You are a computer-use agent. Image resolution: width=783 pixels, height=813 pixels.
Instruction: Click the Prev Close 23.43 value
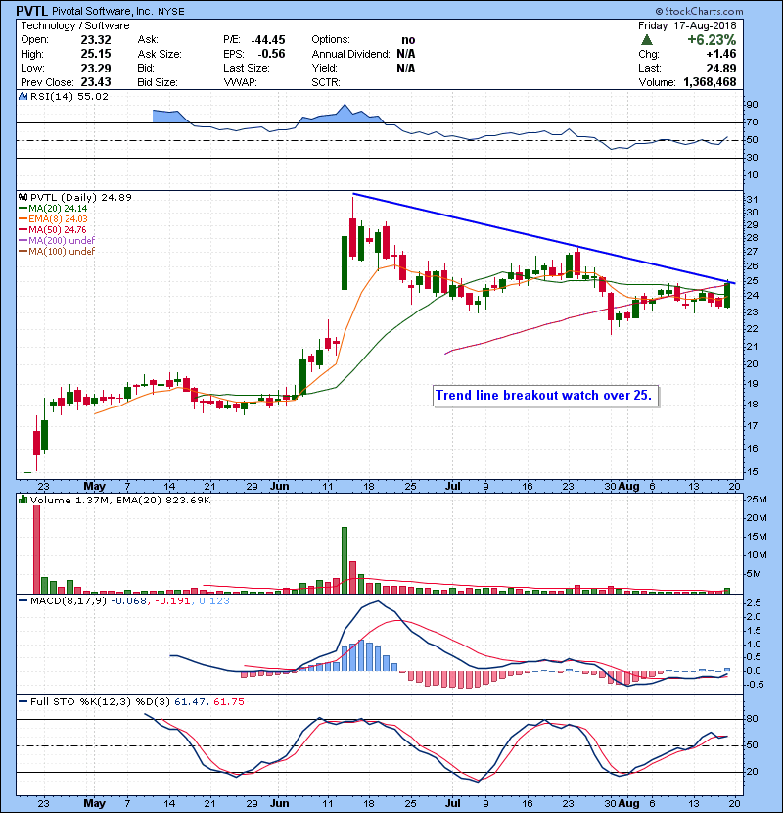tap(96, 82)
